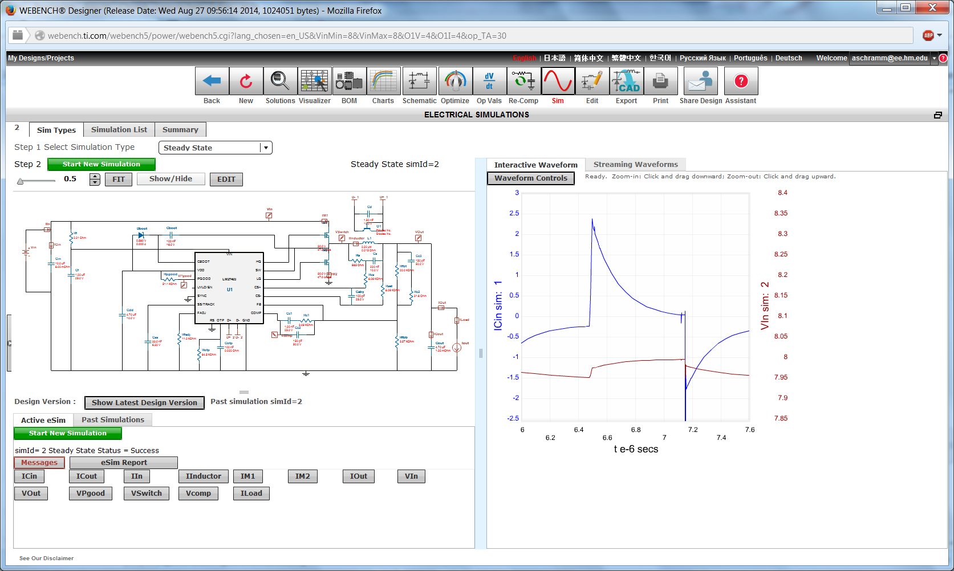The height and width of the screenshot is (571, 954).
Task: Open the CAD Export icon
Action: (626, 81)
